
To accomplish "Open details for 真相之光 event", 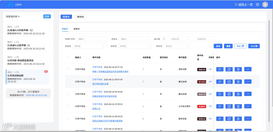I will (x=220, y=106).
